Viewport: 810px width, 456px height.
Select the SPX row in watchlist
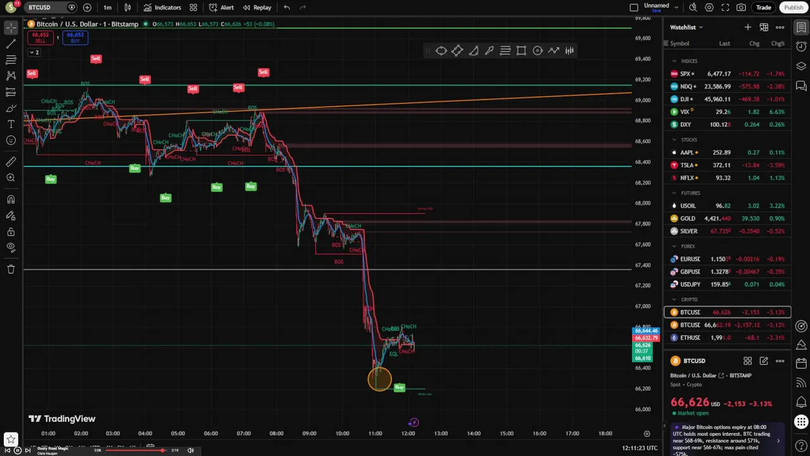coord(727,73)
